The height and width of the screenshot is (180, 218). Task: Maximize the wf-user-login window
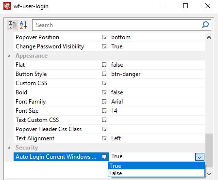[185, 6]
